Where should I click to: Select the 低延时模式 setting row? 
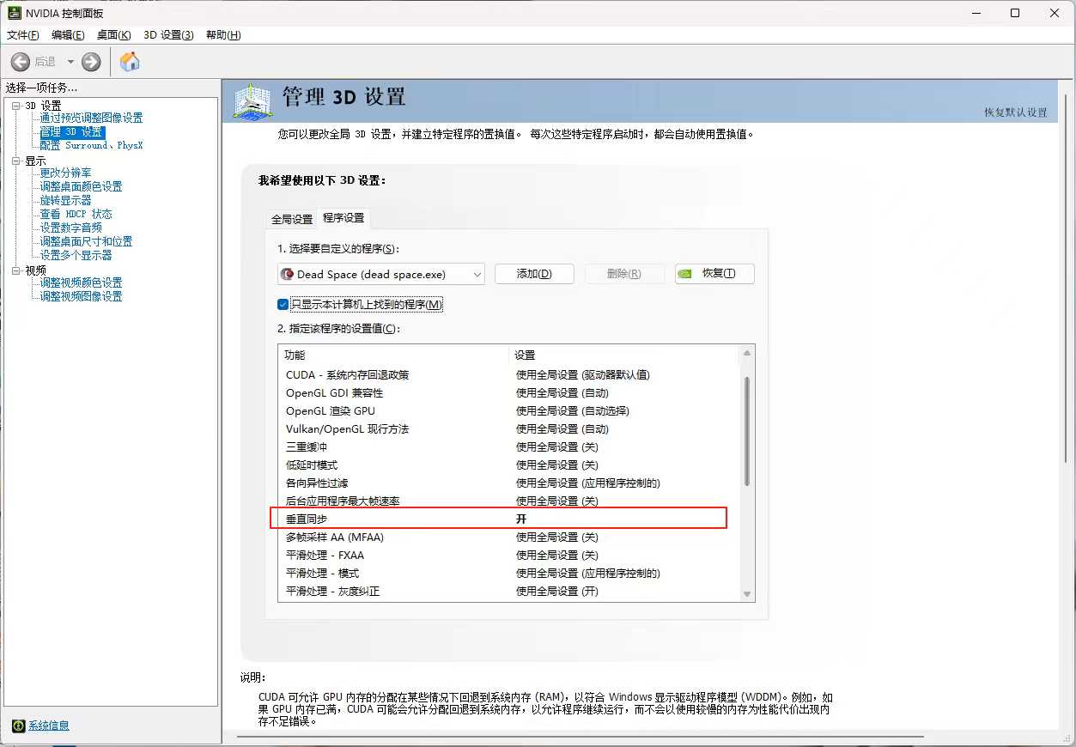tap(508, 465)
